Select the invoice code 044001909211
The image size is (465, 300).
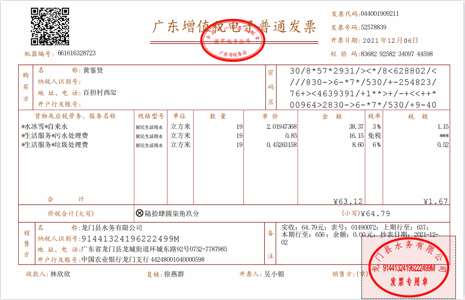coord(379,14)
